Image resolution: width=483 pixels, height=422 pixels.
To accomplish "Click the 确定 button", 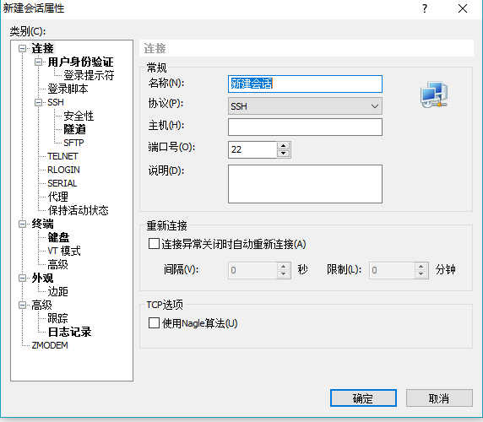I will pyautogui.click(x=363, y=398).
